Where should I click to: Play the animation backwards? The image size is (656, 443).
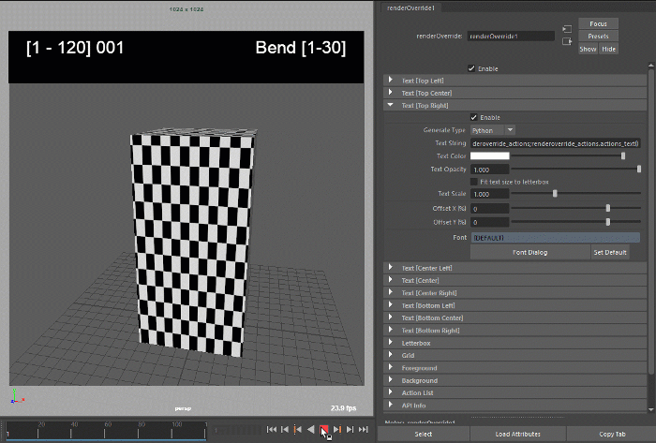(x=310, y=429)
